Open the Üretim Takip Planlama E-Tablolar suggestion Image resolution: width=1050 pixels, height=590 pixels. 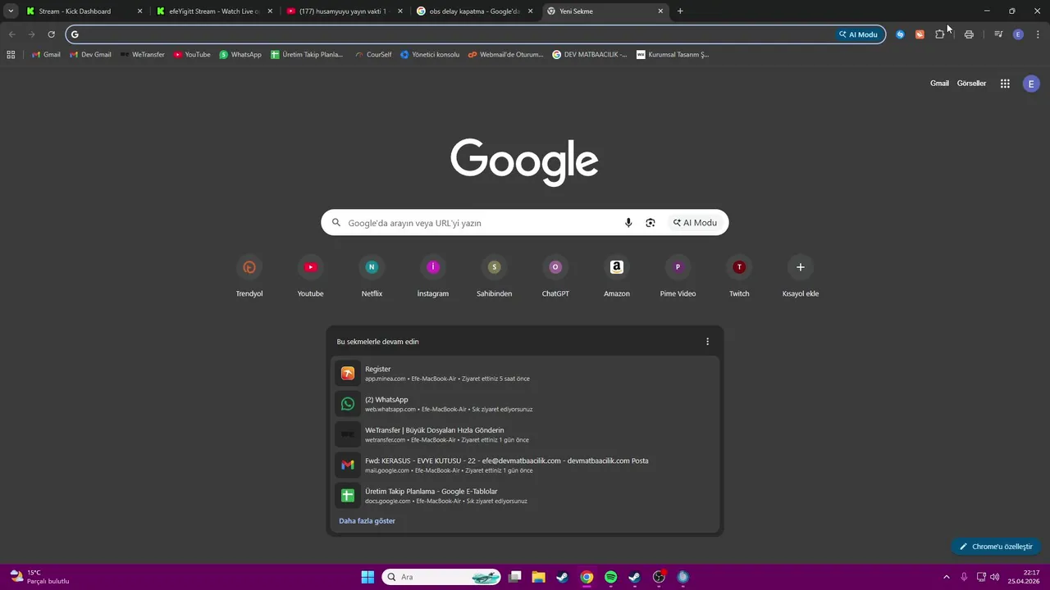(x=525, y=496)
